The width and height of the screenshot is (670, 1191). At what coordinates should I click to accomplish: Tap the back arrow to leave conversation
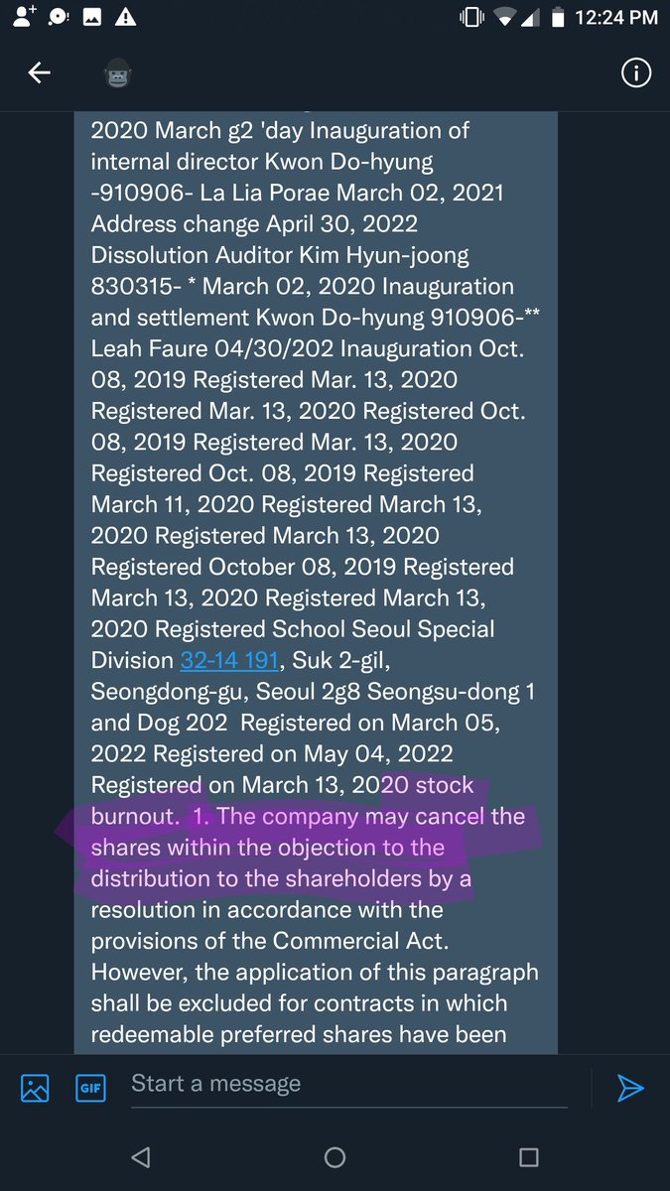(39, 72)
